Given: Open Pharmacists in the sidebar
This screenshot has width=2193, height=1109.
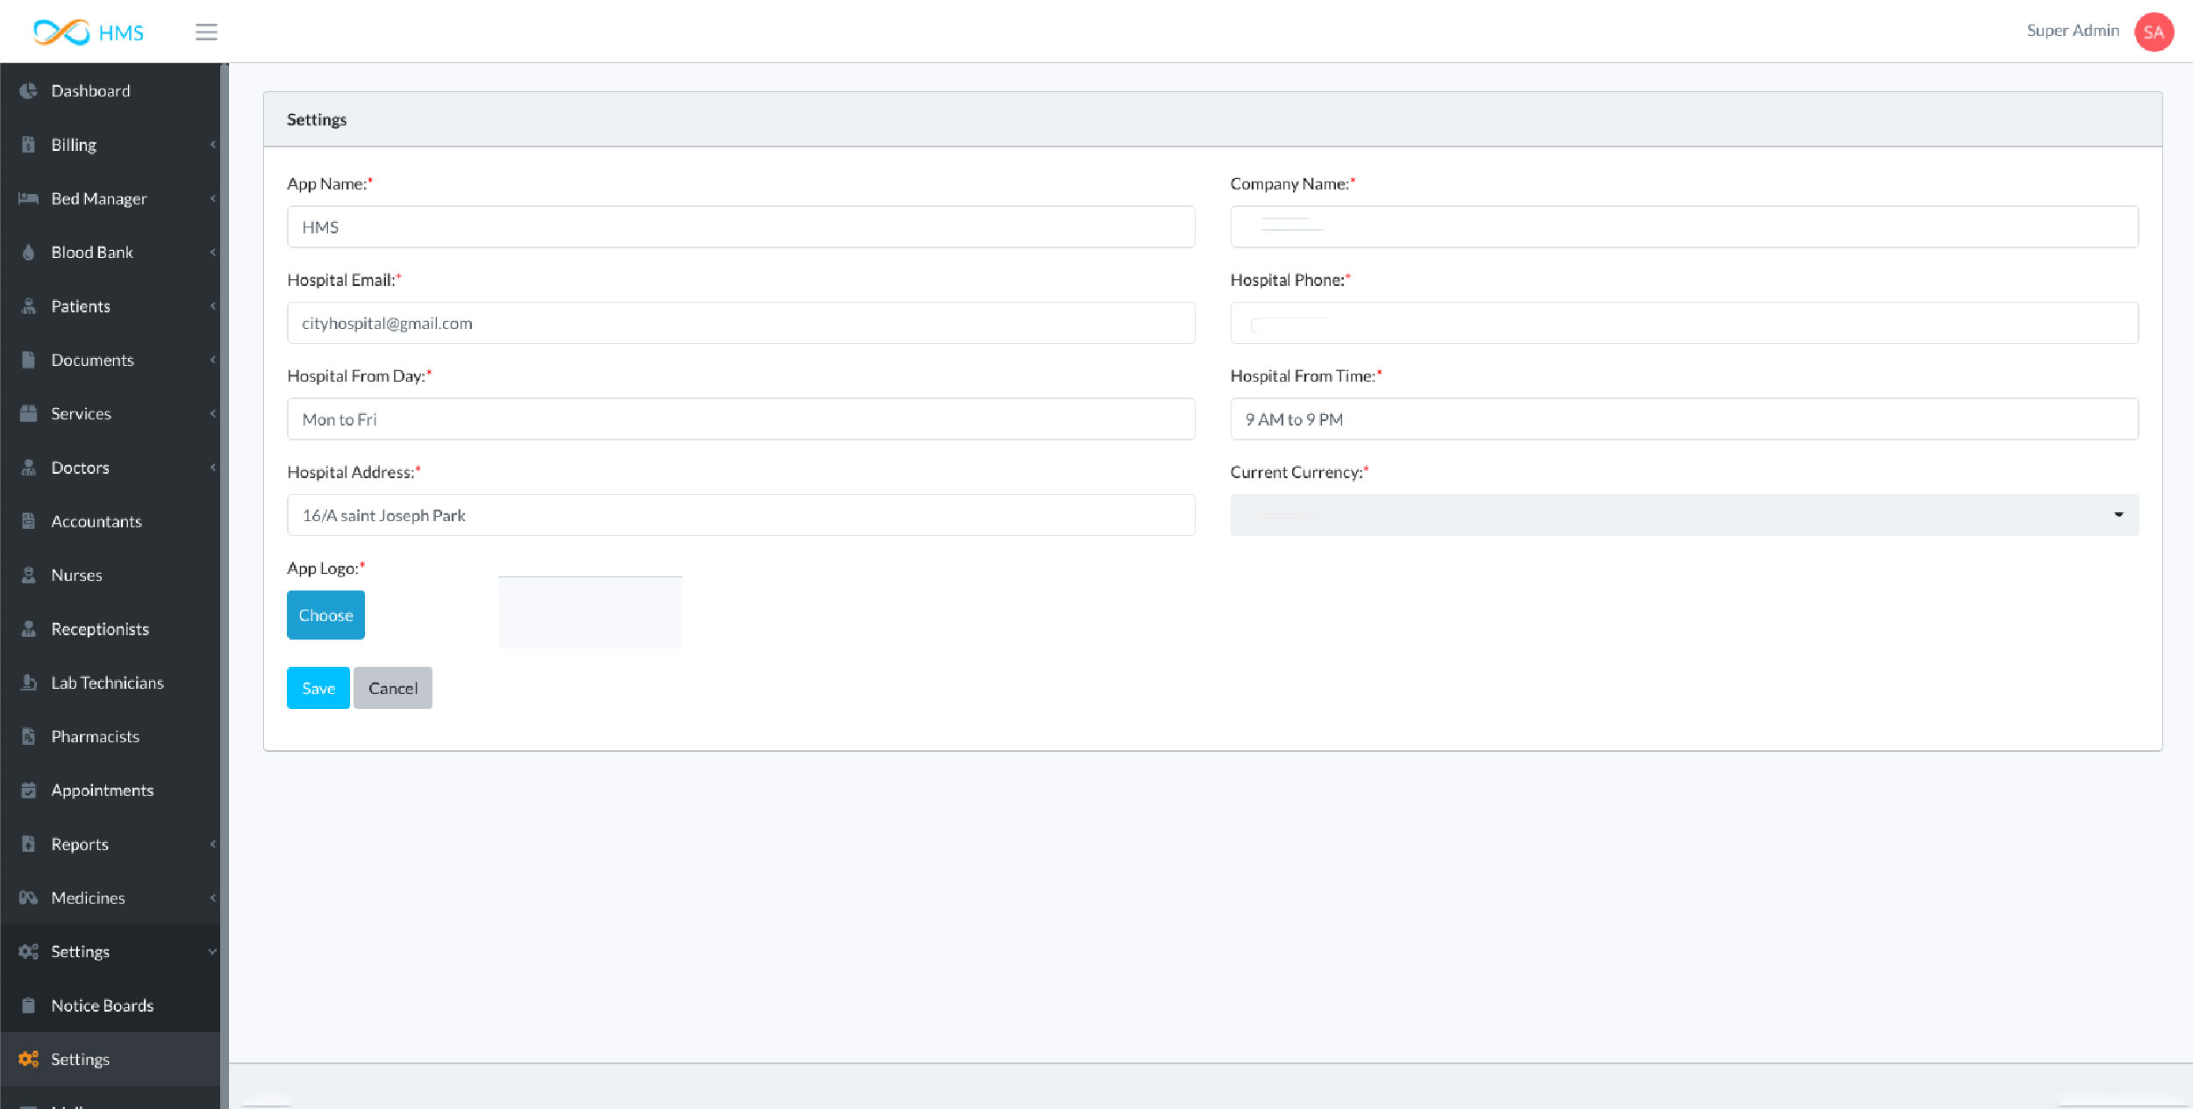Looking at the screenshot, I should click(x=95, y=737).
